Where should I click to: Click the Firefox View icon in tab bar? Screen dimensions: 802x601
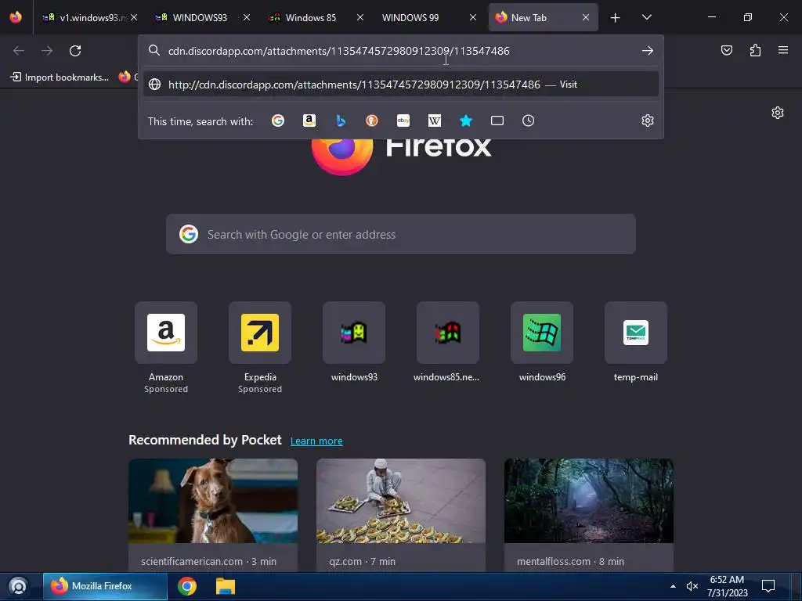pos(16,17)
